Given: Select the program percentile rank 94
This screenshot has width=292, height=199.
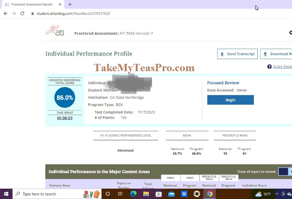Looking at the screenshot, I should [x=244, y=154].
